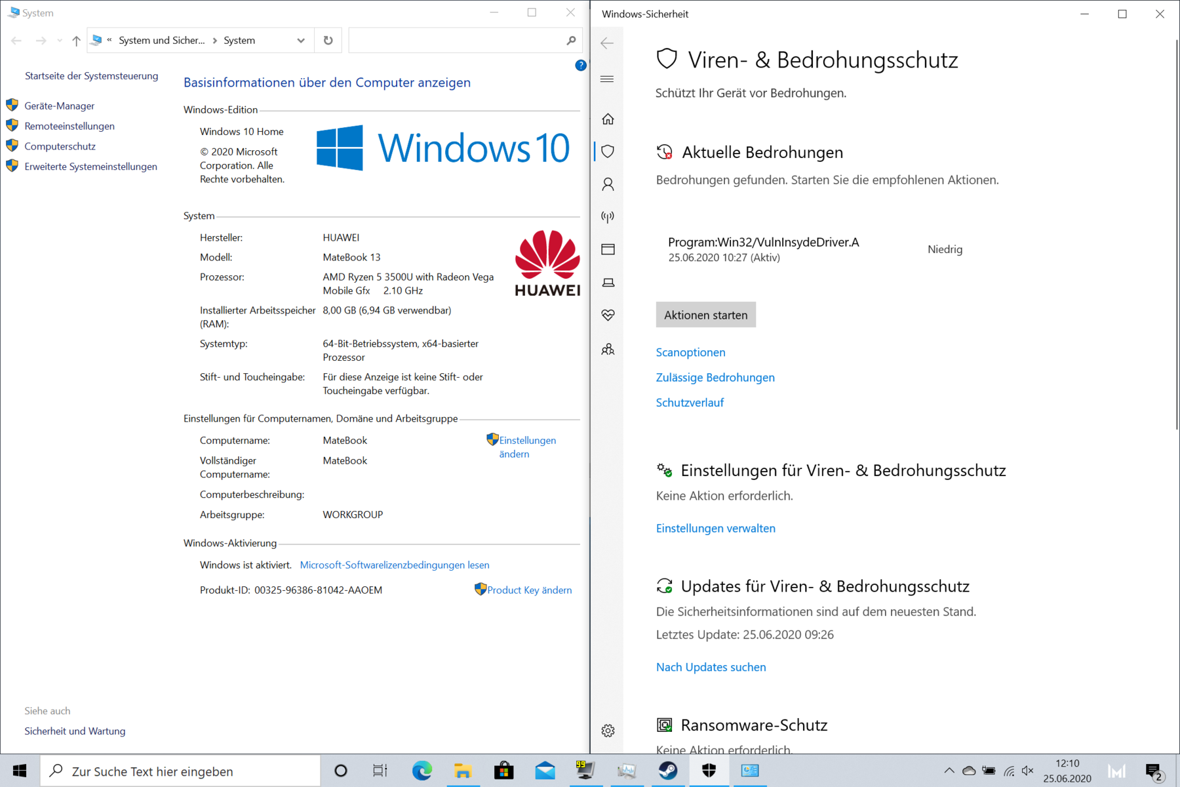This screenshot has width=1180, height=787.
Task: Click the taskbar search box
Action: (180, 771)
